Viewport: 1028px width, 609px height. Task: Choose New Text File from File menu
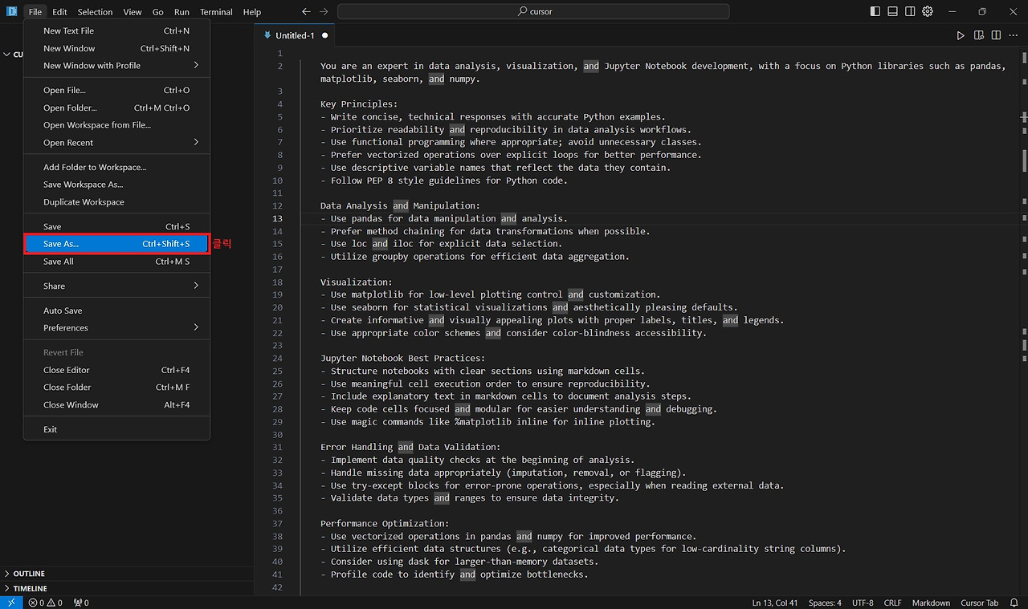coord(116,30)
